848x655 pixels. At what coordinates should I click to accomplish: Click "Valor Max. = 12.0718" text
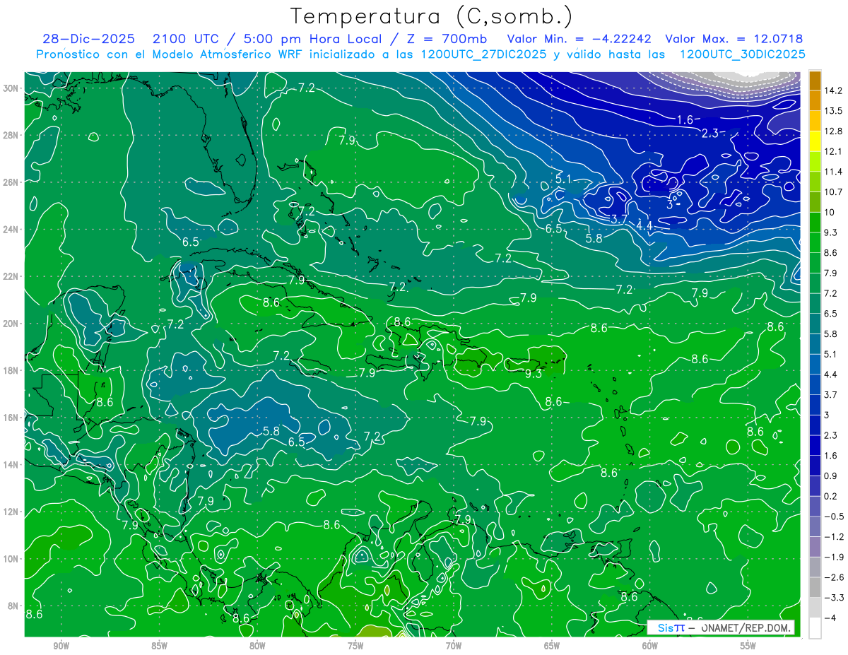point(734,39)
